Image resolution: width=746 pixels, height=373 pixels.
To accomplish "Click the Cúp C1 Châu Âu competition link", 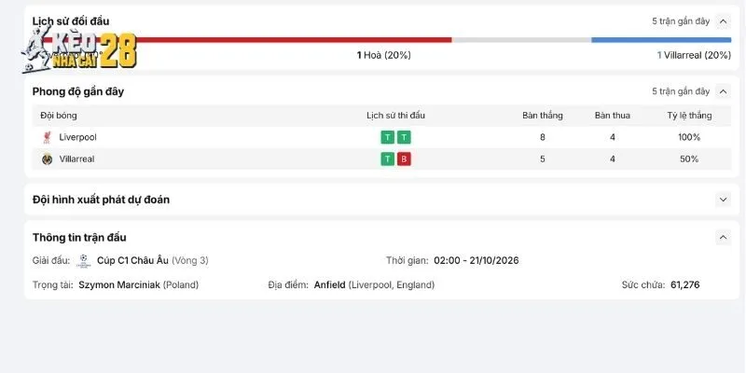I will pos(132,260).
